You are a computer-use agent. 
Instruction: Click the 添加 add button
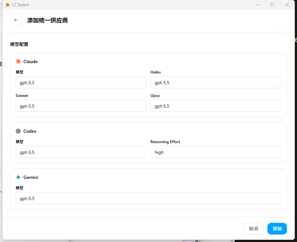pyautogui.click(x=277, y=229)
